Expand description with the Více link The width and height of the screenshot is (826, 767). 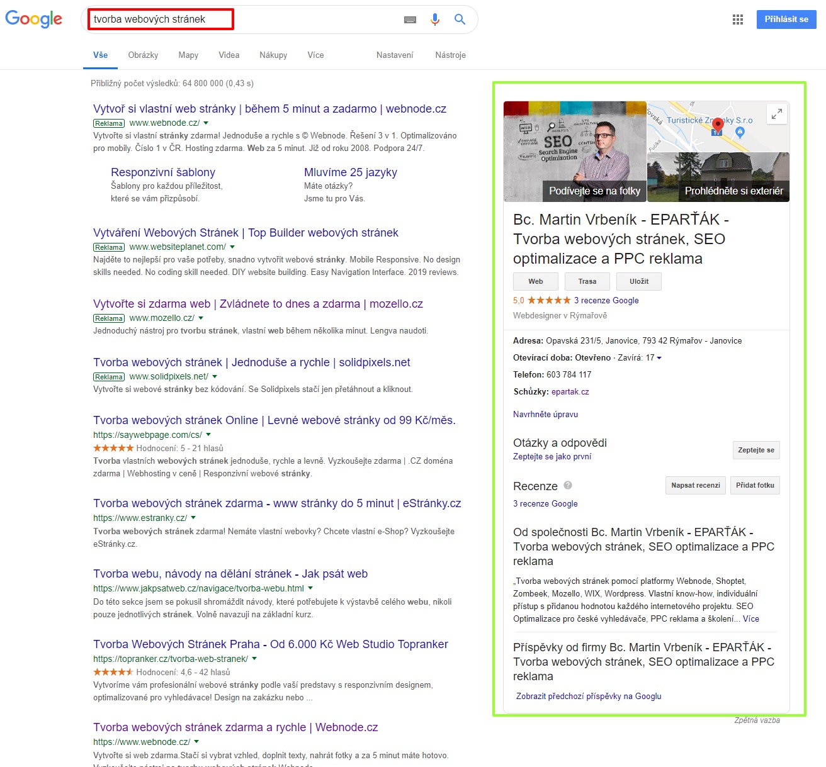click(751, 619)
